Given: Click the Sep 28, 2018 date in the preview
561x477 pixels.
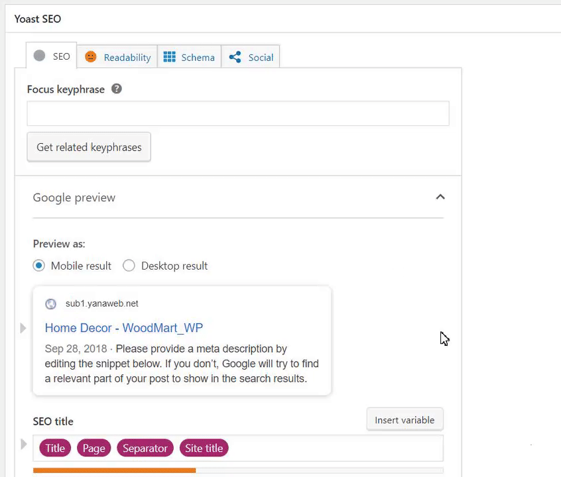Looking at the screenshot, I should pyautogui.click(x=76, y=348).
